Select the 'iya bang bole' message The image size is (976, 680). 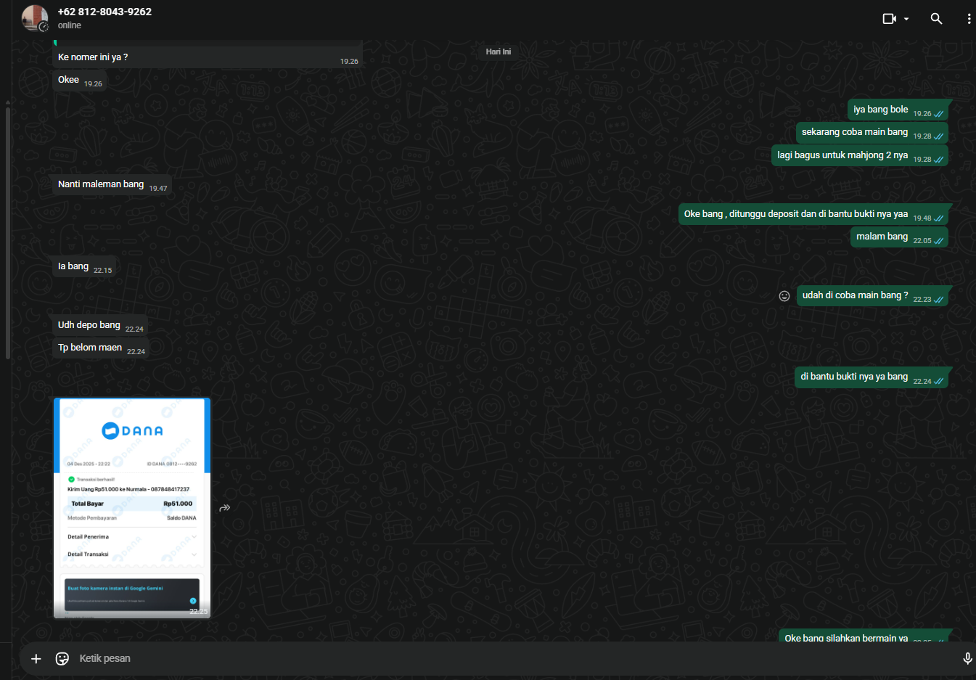click(898, 110)
